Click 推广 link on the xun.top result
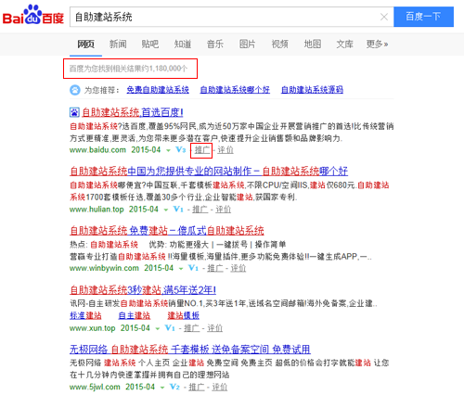 coord(191,328)
